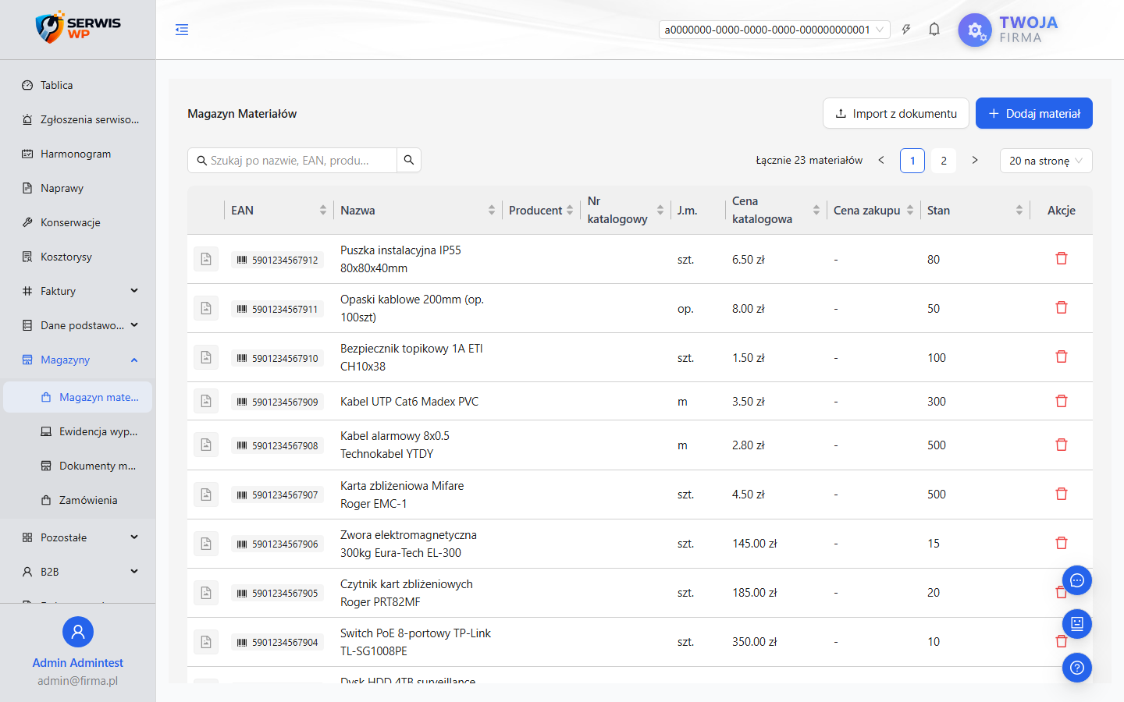This screenshot has width=1124, height=702.
Task: Delete Bezpiecznik topikowy 1A row
Action: coord(1062,356)
